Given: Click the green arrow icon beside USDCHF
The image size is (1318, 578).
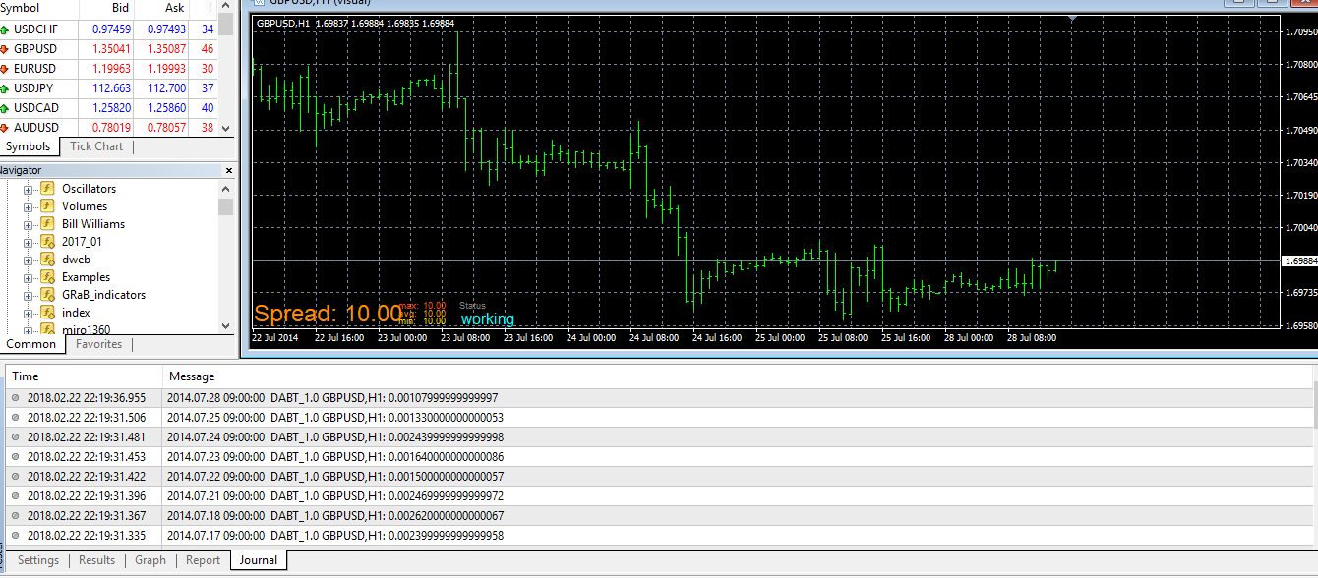Looking at the screenshot, I should click(5, 29).
